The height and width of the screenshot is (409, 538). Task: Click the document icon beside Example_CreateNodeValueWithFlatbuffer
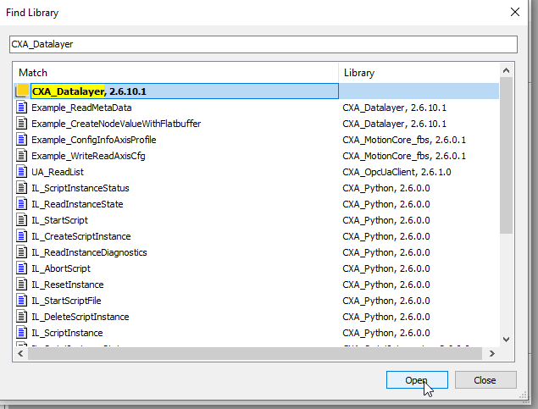(x=22, y=124)
